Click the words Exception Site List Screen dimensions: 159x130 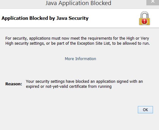[x=94, y=43]
